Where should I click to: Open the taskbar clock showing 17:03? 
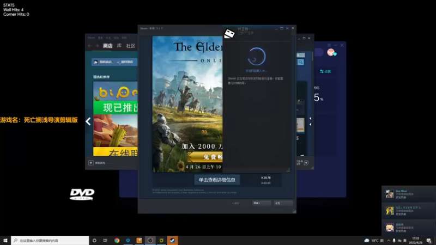[416, 241]
